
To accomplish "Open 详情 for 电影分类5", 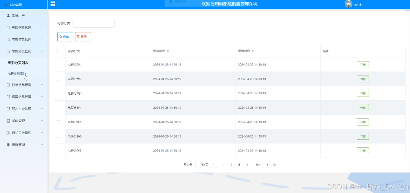I will [x=363, y=122].
